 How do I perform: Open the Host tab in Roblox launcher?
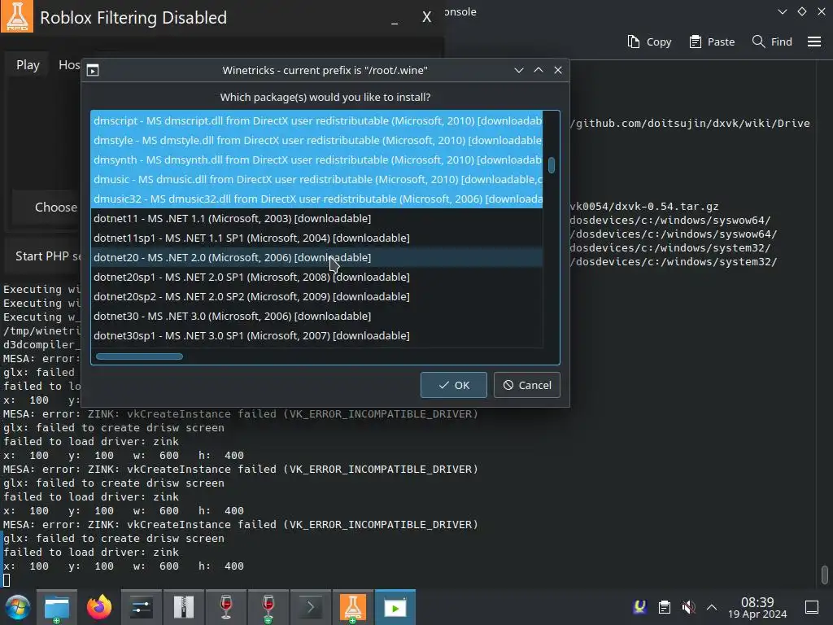coord(69,65)
